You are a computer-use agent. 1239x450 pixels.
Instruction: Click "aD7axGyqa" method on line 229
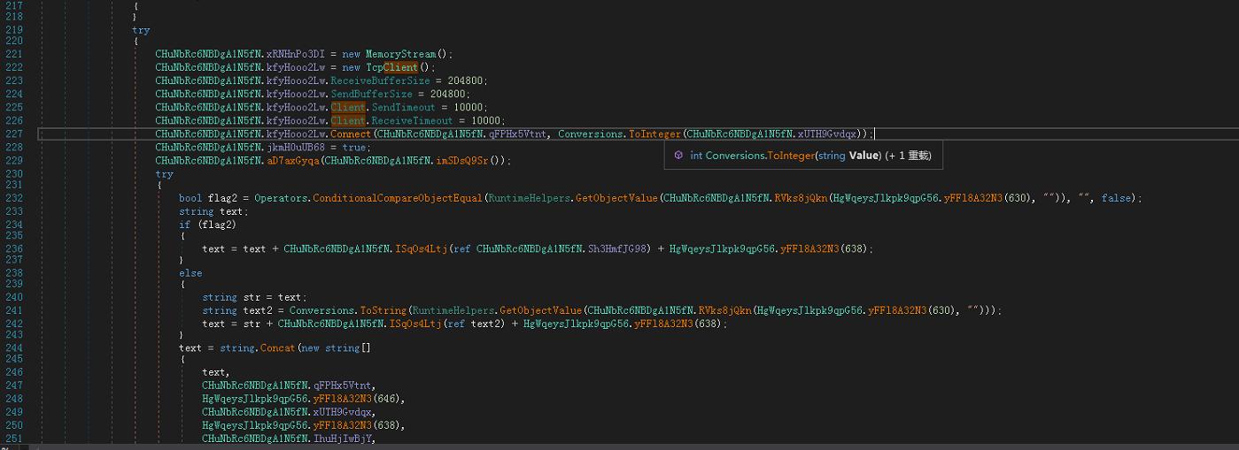(x=292, y=160)
